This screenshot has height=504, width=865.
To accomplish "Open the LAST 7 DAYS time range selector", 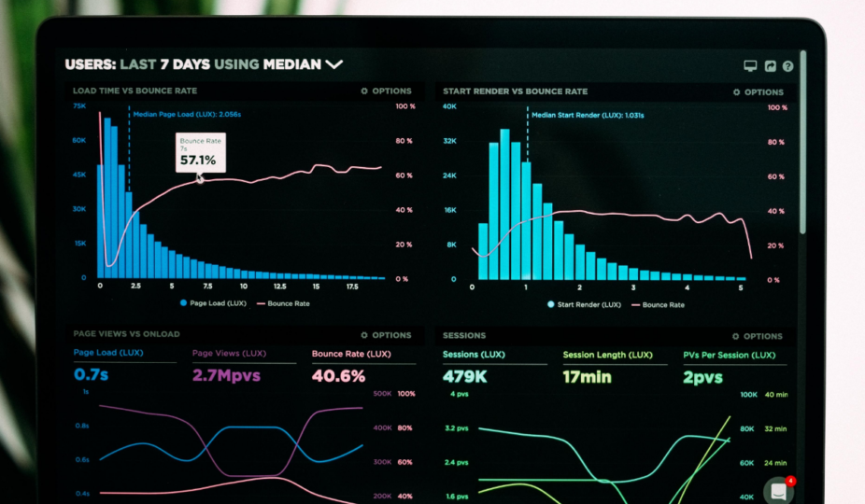I will point(164,64).
